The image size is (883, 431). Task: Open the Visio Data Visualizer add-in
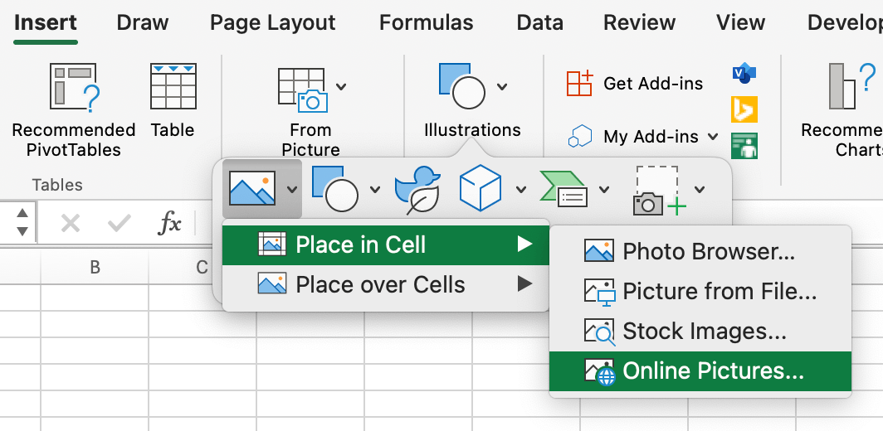click(x=744, y=73)
